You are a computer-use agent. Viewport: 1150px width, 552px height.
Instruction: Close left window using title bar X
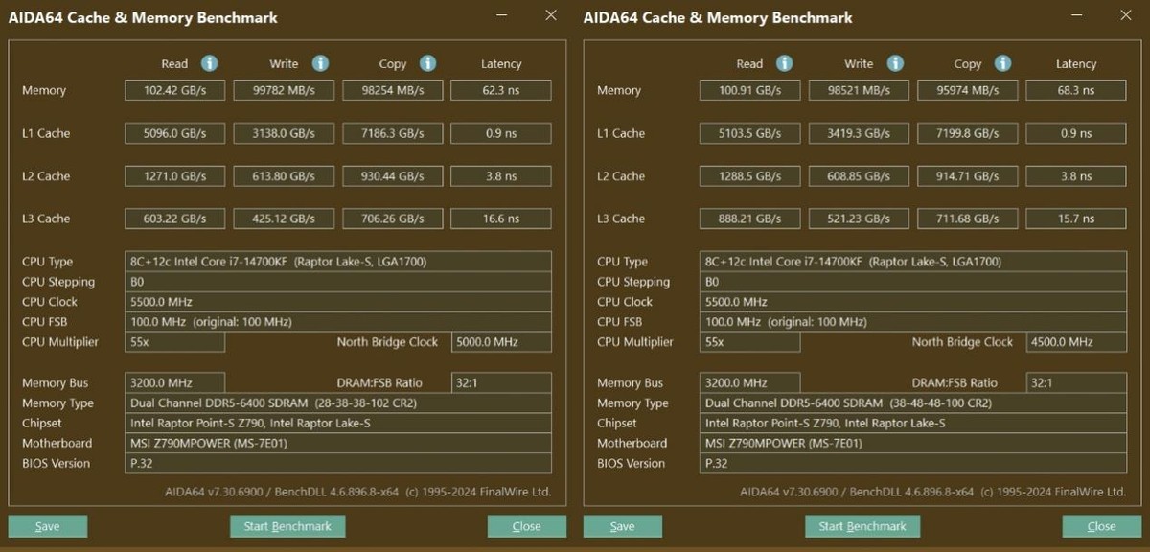[550, 15]
